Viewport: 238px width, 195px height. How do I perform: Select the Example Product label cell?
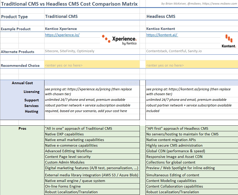tap(22, 29)
